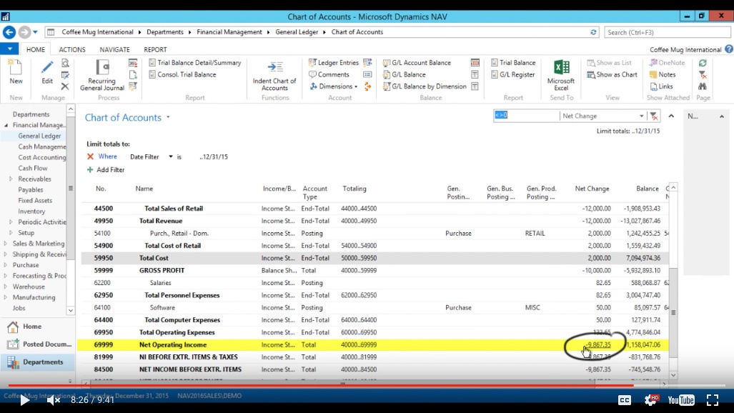Expand the Periodic Activities tree node

[11, 222]
